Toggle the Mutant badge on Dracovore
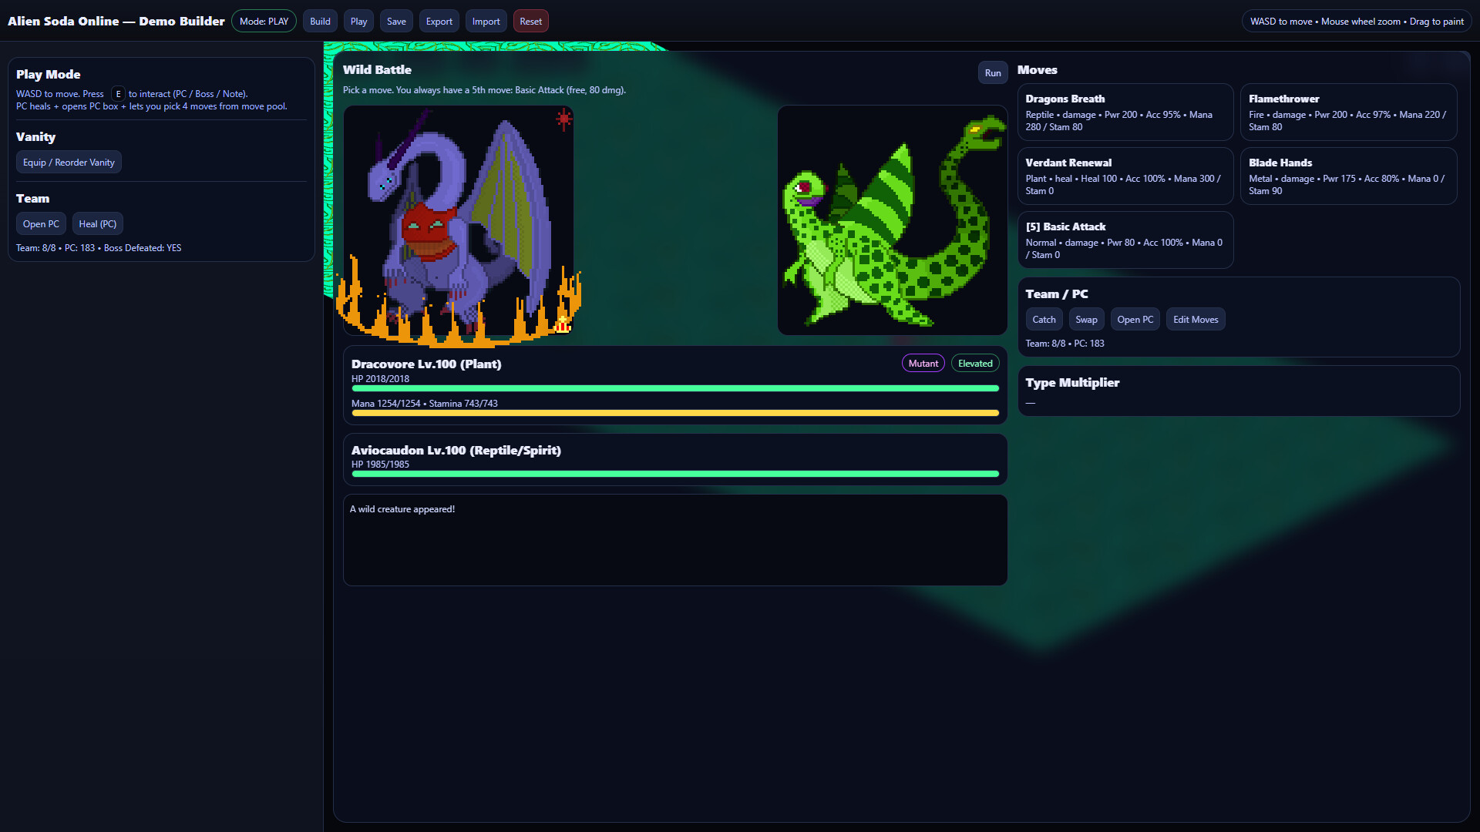1480x832 pixels. (923, 363)
